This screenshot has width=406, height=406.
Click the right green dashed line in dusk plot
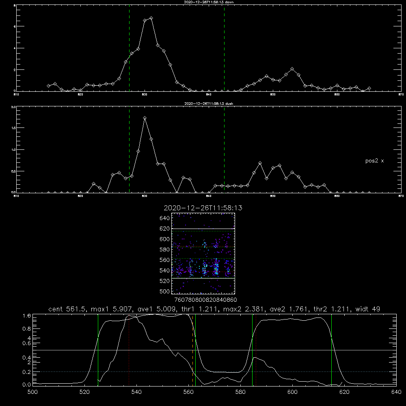(224, 149)
